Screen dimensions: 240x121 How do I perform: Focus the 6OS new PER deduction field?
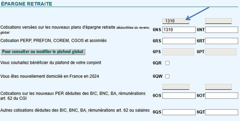(x=179, y=96)
